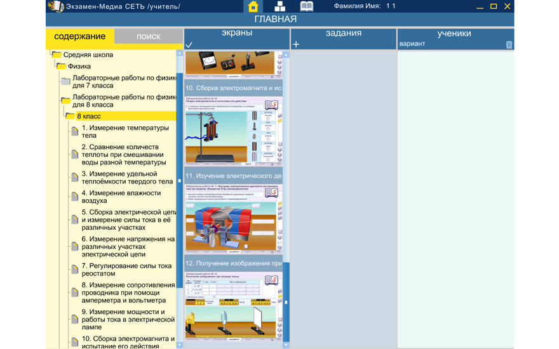Screen dimensions: 559x349
Task: Add a task with the plus icon
Action: (x=296, y=44)
